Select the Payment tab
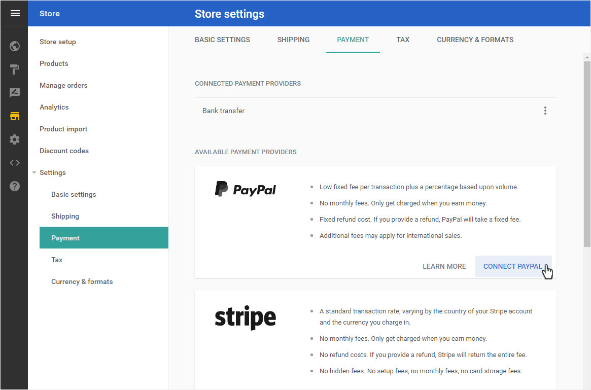 coord(353,40)
